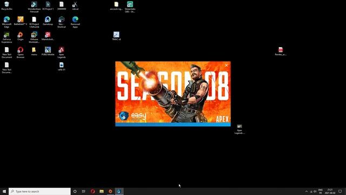Select the Battlefield V desktop shortcut
The image size is (346, 195).
[x=21, y=21]
